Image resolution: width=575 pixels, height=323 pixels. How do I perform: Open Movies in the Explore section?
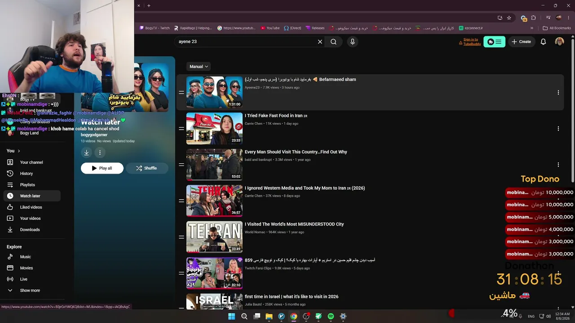tap(31, 268)
